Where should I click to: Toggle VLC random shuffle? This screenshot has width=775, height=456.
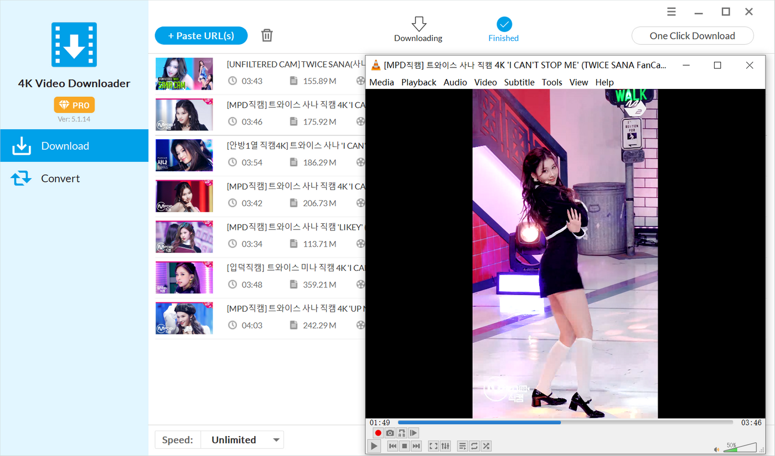point(486,445)
